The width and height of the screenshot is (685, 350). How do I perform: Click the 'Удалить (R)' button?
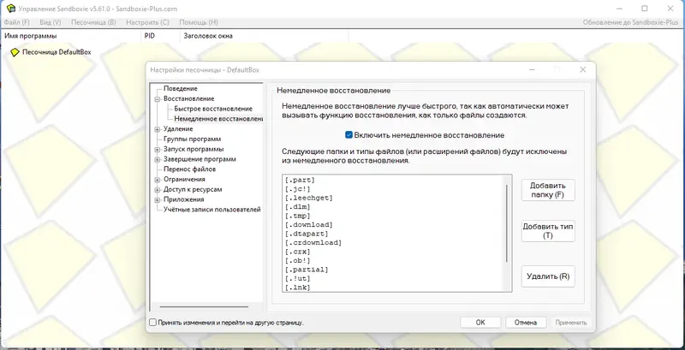[548, 276]
